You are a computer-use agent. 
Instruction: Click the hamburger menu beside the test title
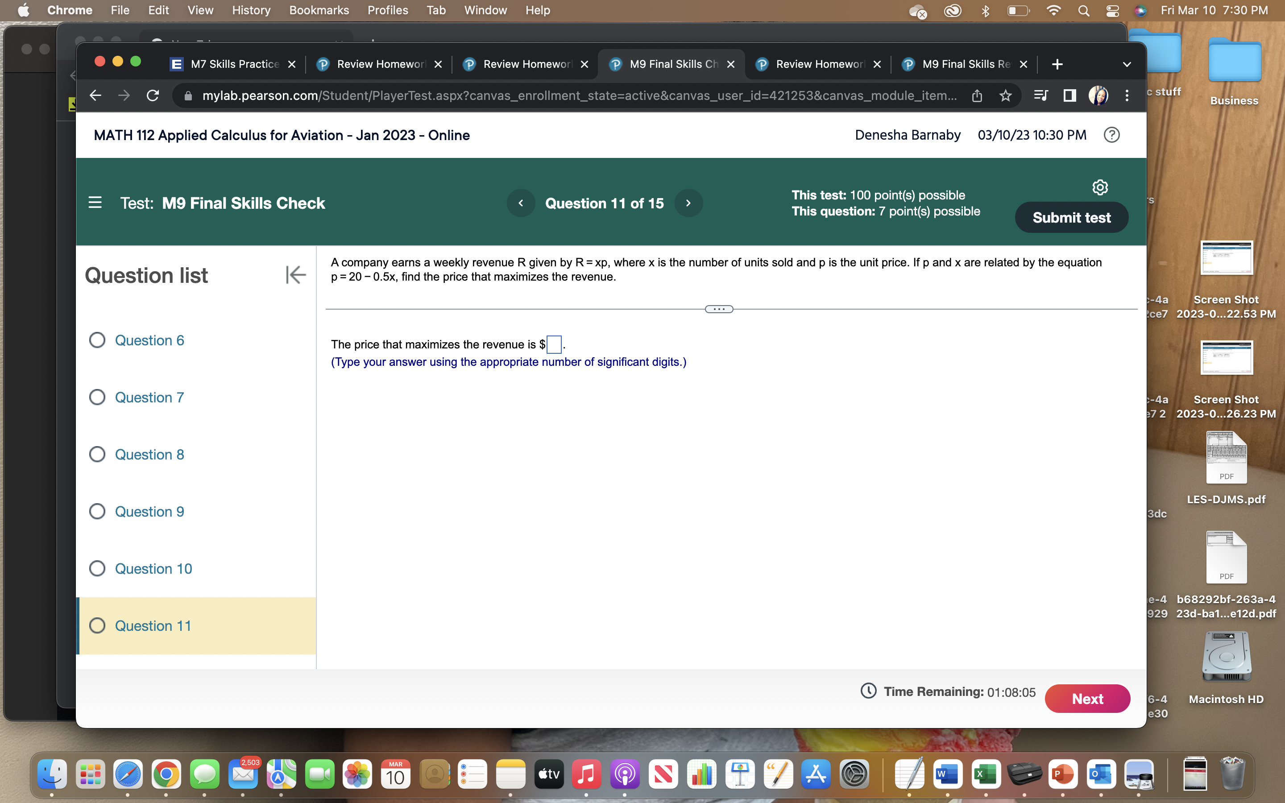[x=95, y=203]
